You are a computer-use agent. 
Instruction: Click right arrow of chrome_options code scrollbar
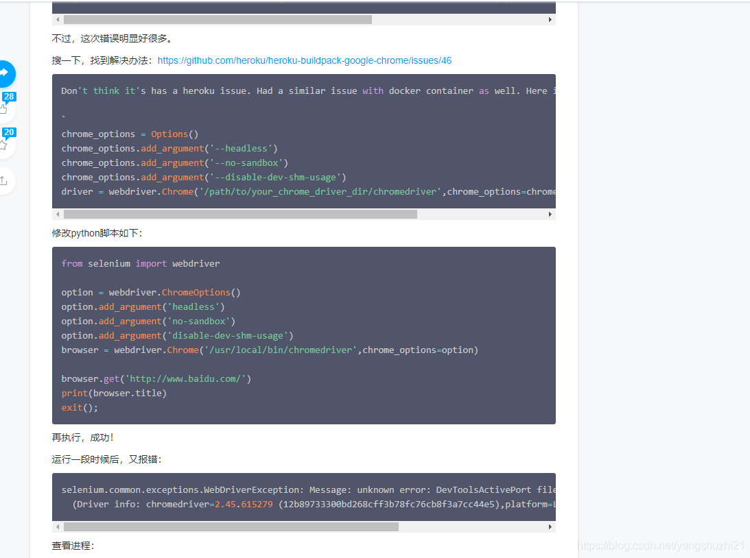point(550,214)
